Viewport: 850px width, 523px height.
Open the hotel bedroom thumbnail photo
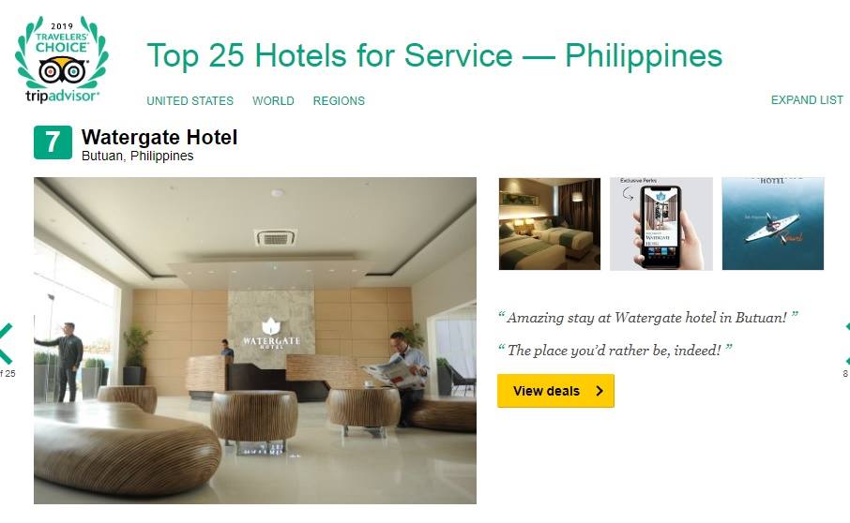coord(550,224)
